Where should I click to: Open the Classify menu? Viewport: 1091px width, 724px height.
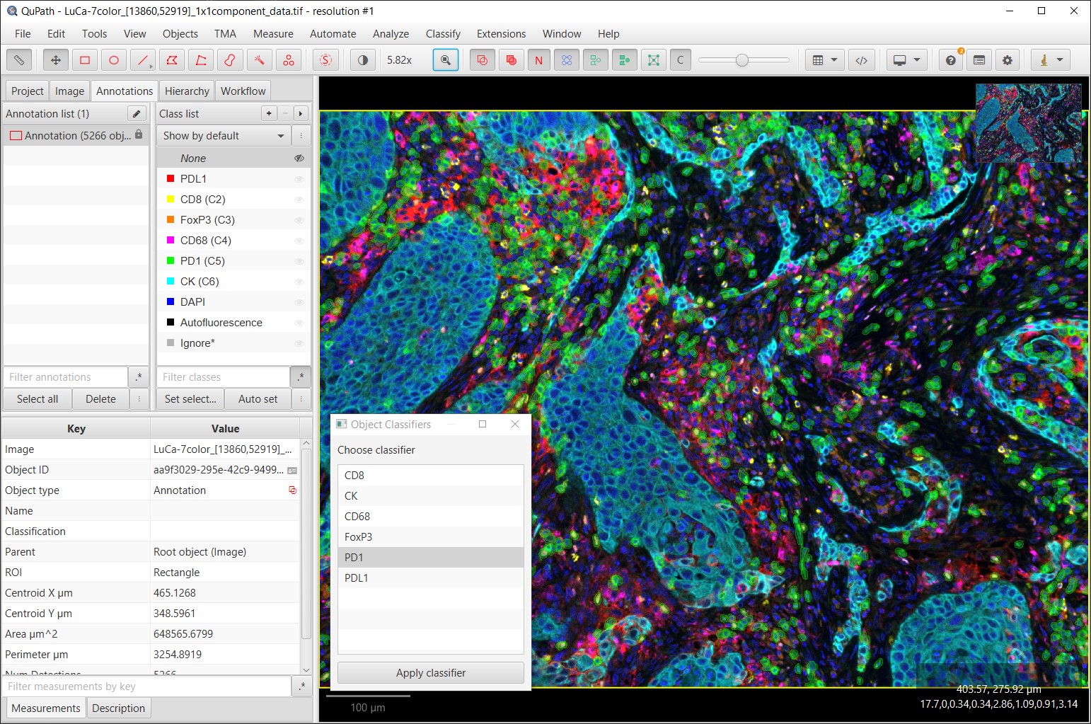443,33
